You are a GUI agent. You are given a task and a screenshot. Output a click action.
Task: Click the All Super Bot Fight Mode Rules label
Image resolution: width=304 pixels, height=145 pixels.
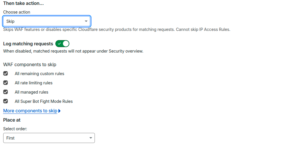pyautogui.click(x=44, y=101)
